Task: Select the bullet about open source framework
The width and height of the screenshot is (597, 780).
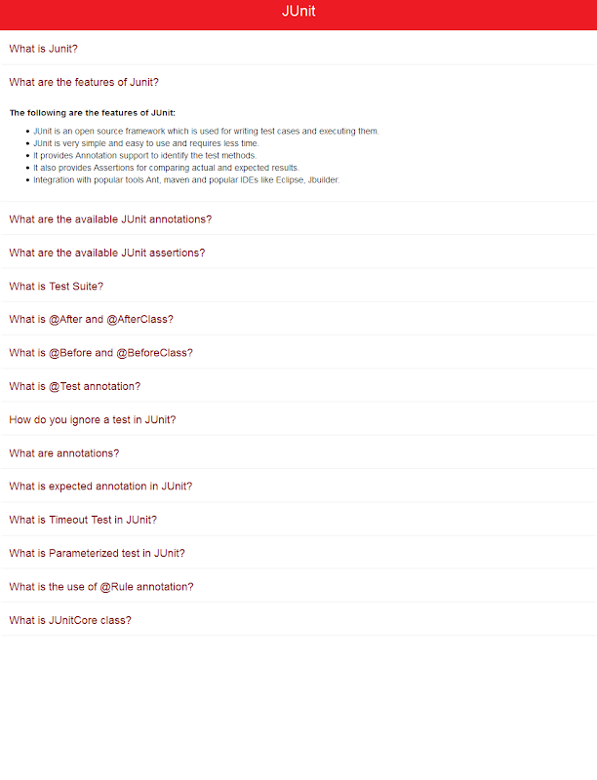Action: (206, 132)
